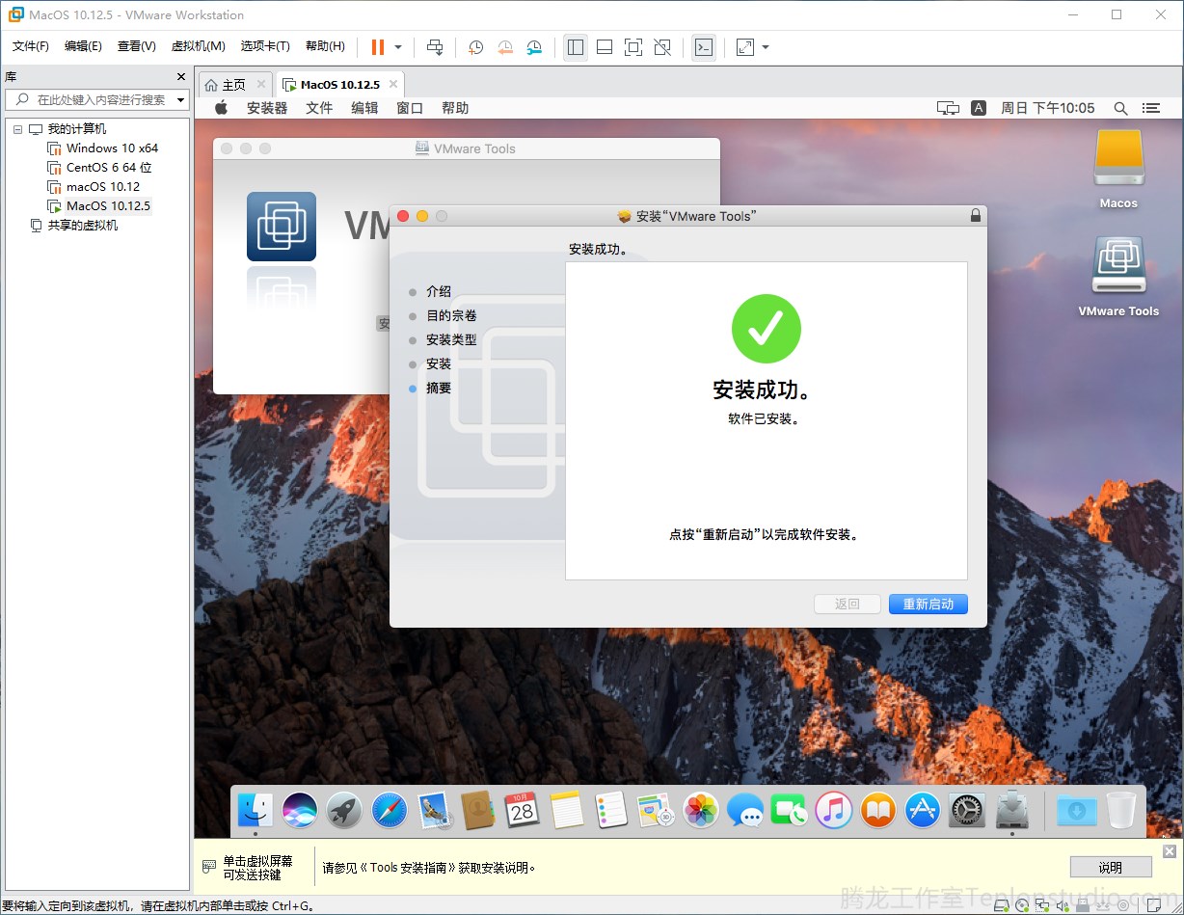
Task: Open the stretch display dropdown arrow
Action: [x=766, y=47]
